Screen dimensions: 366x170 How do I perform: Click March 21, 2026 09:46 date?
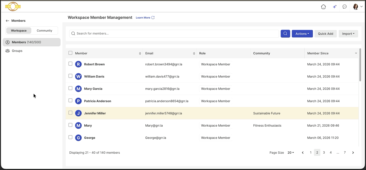tap(323, 126)
